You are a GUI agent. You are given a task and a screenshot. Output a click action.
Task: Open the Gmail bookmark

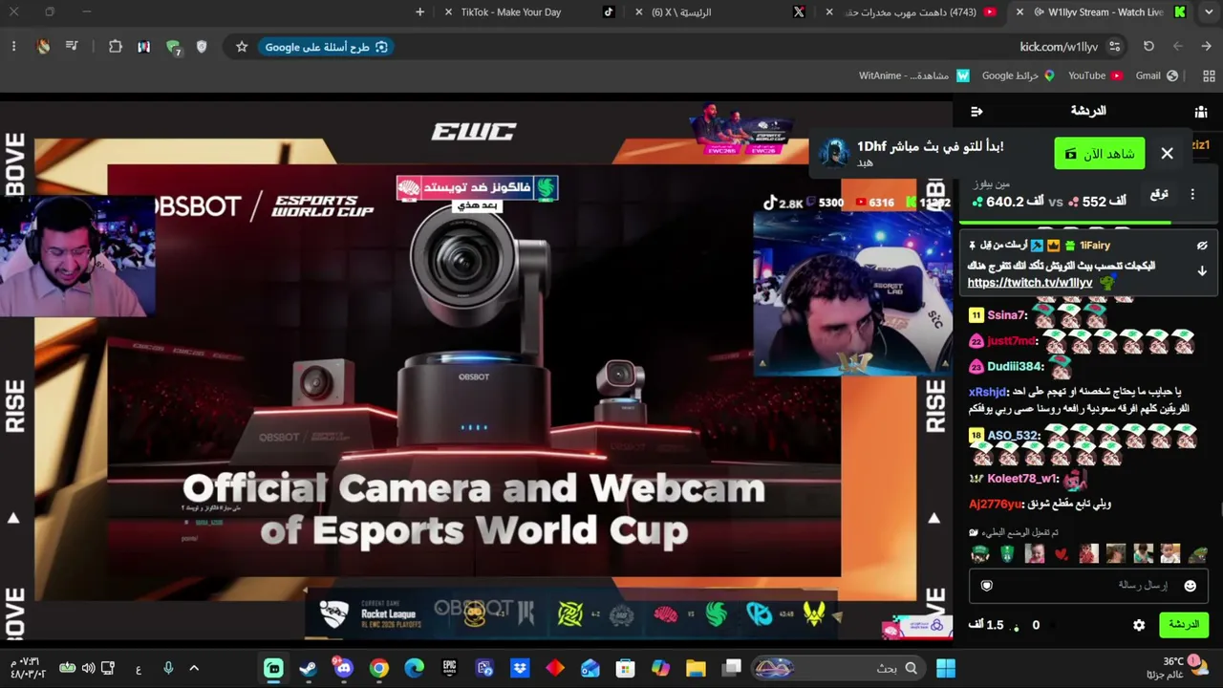pyautogui.click(x=1157, y=75)
